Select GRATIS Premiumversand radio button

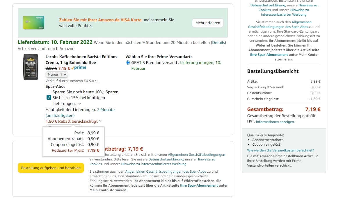pos(128,63)
